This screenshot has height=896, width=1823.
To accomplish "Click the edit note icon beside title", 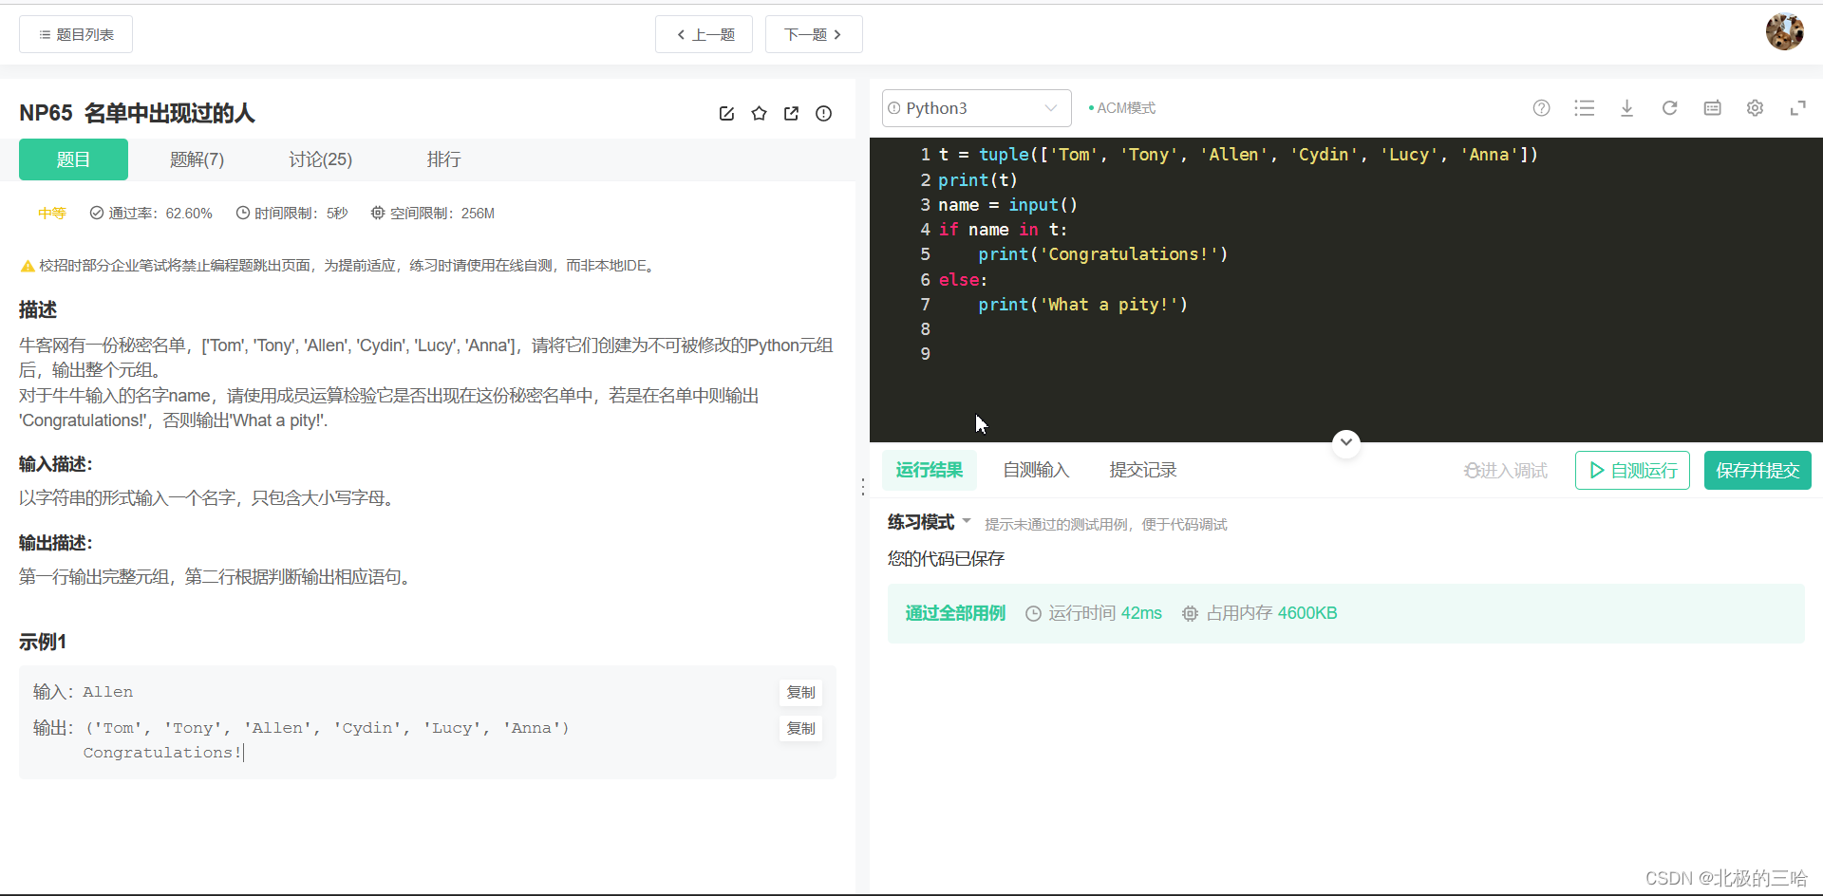I will [x=726, y=114].
